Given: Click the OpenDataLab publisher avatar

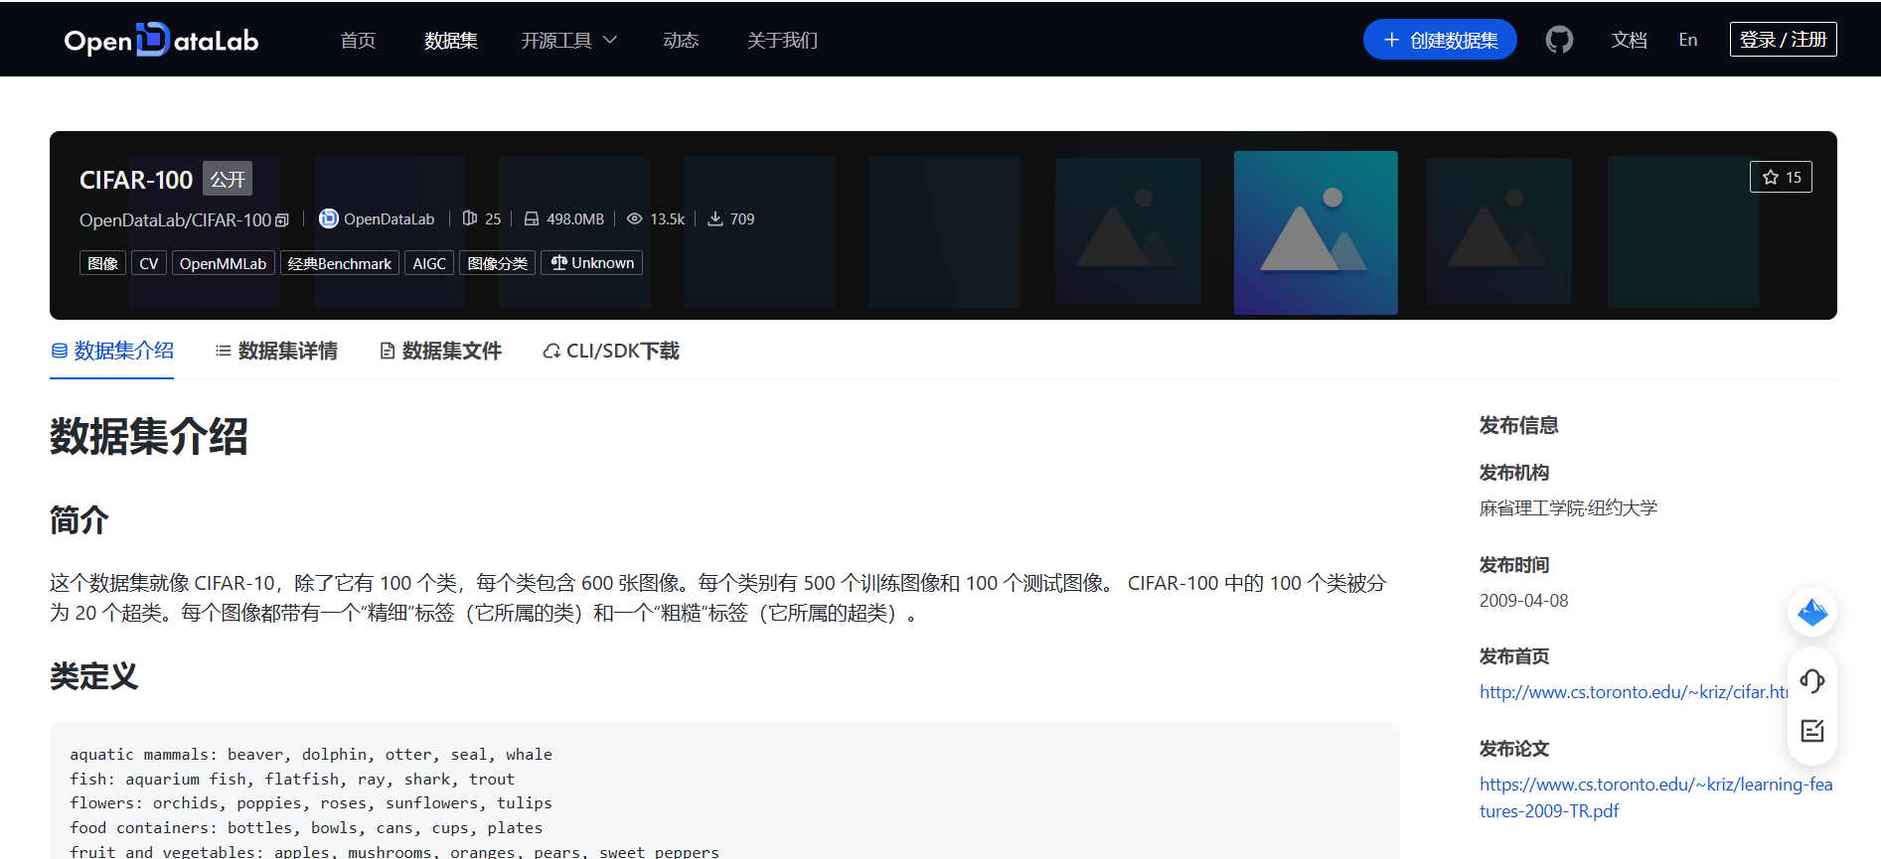Looking at the screenshot, I should 328,218.
